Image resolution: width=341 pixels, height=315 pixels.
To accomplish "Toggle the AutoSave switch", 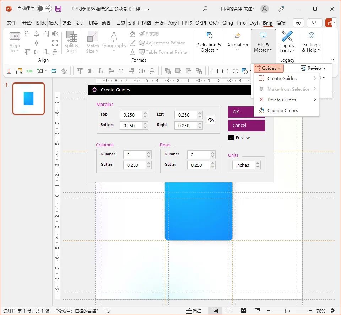I will 44,9.
